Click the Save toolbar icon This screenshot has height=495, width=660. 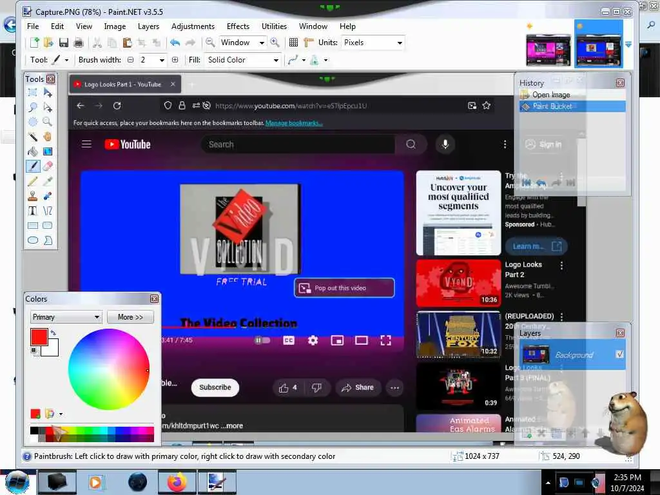click(x=64, y=43)
